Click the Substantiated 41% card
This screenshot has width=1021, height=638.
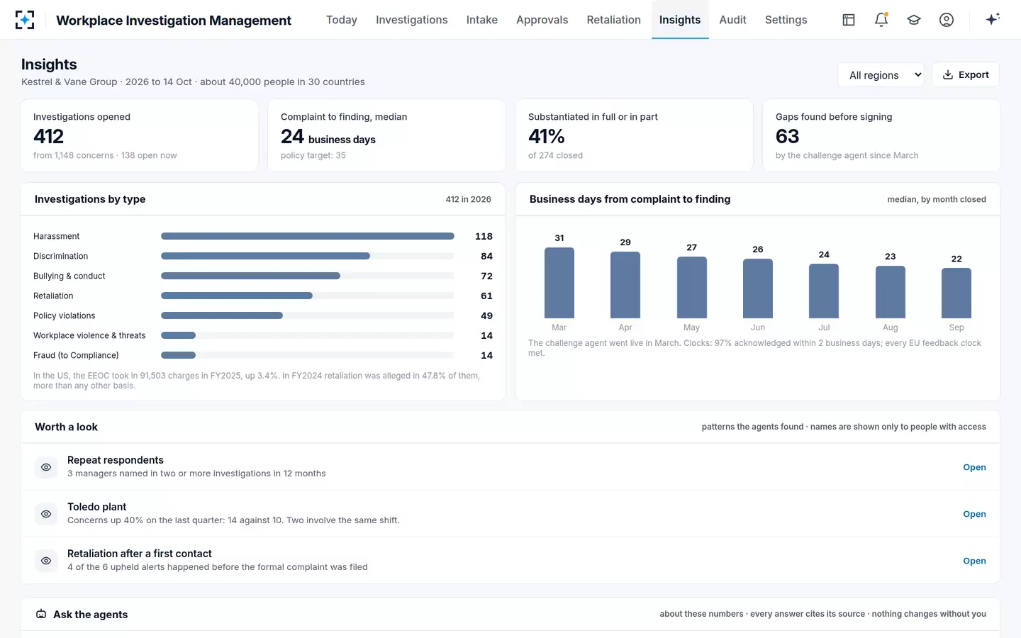tap(634, 135)
